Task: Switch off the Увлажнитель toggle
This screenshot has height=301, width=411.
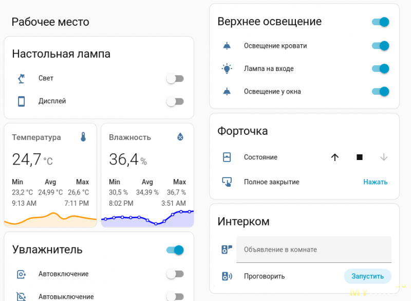Action: coord(175,250)
